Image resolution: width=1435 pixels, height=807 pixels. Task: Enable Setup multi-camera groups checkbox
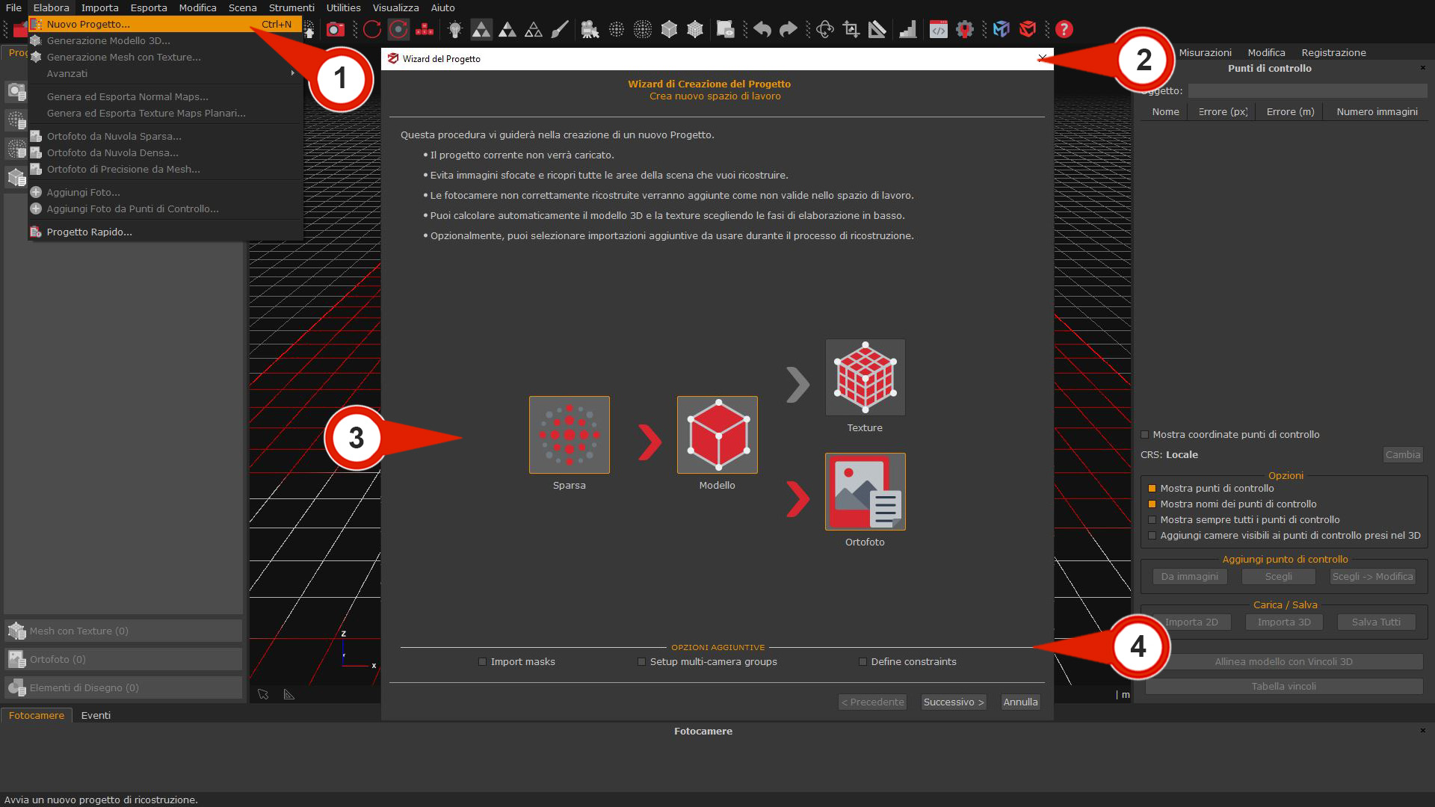(641, 661)
